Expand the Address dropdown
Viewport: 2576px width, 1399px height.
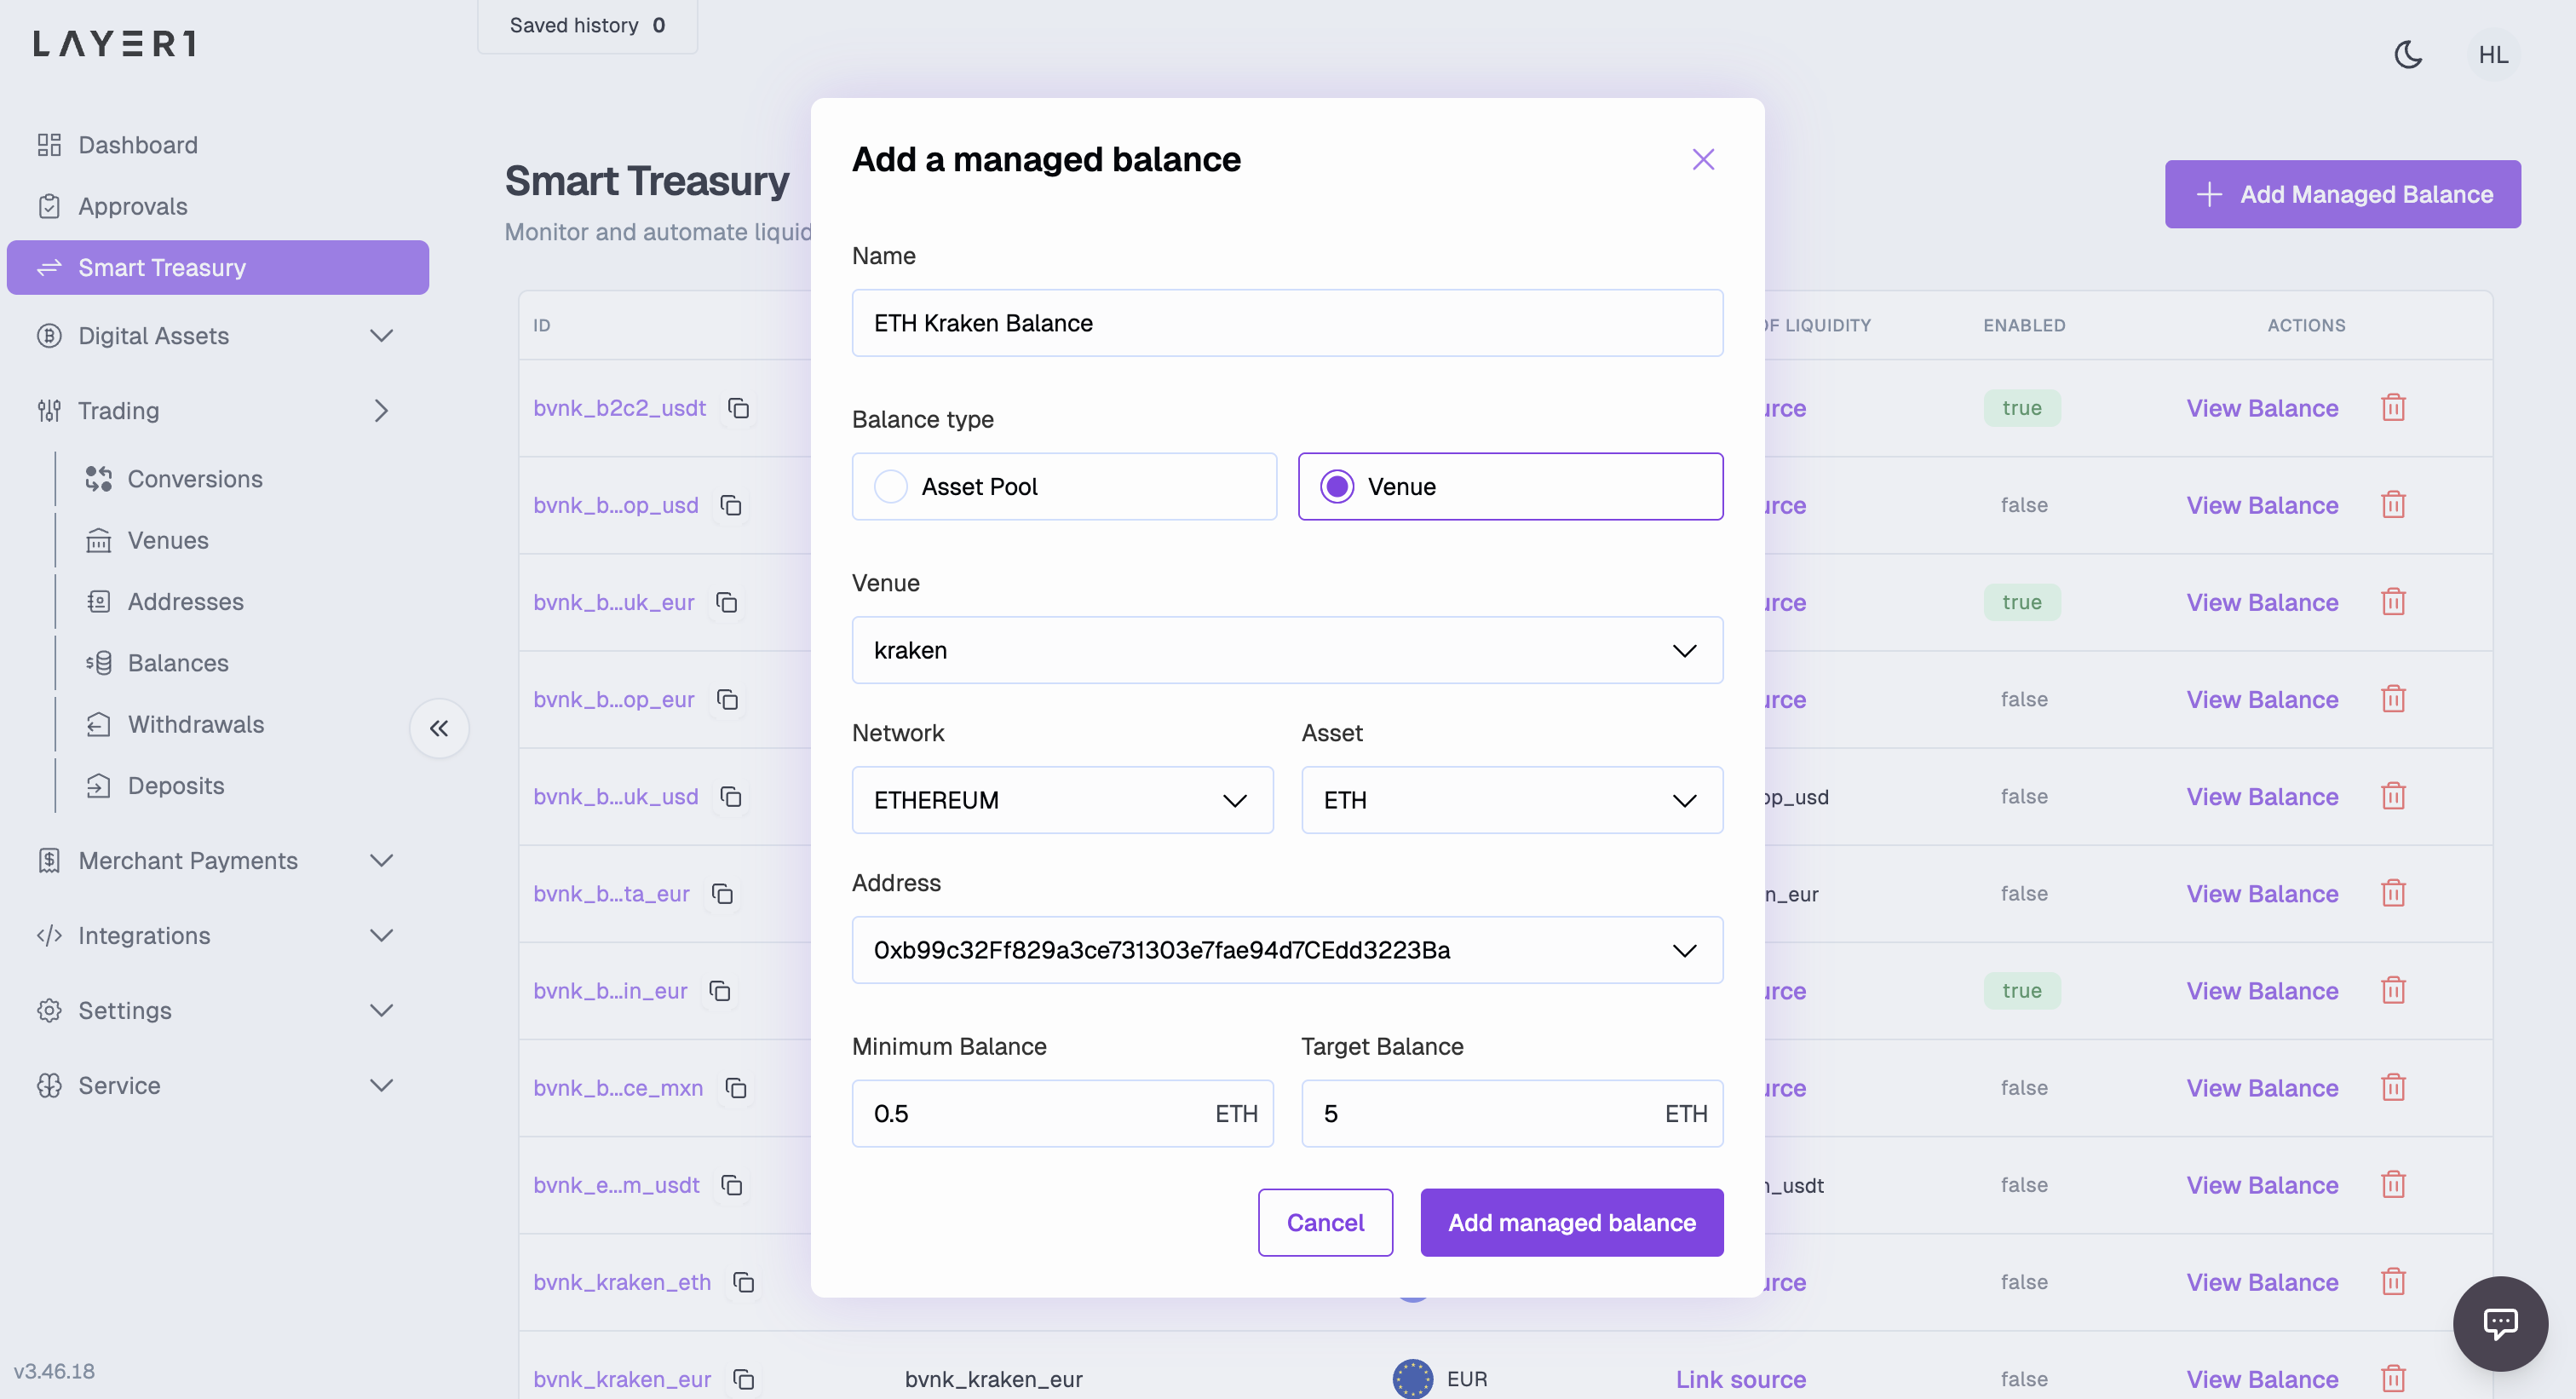point(1287,950)
